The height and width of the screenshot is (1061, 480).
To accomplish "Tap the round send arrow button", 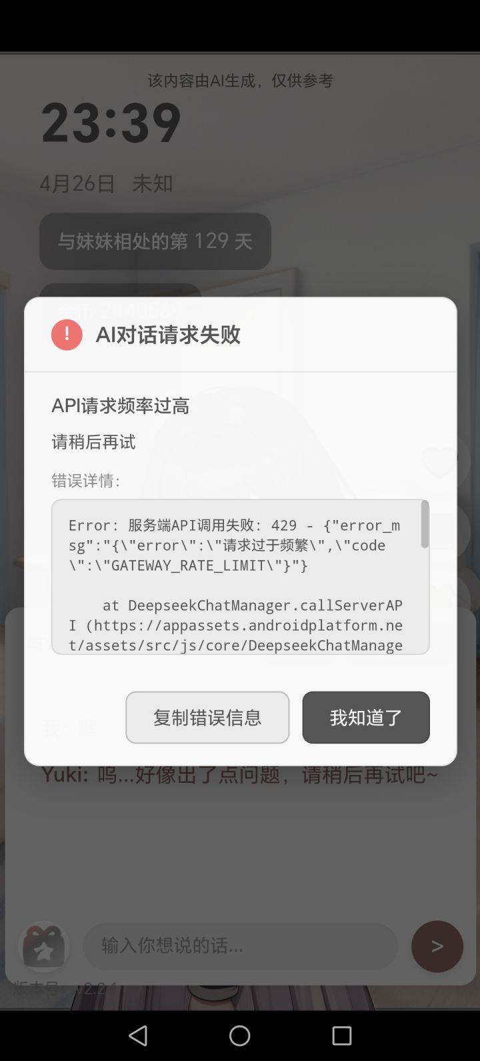I will tap(437, 946).
